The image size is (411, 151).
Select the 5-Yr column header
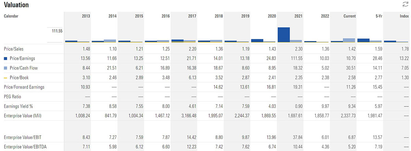pos(378,16)
